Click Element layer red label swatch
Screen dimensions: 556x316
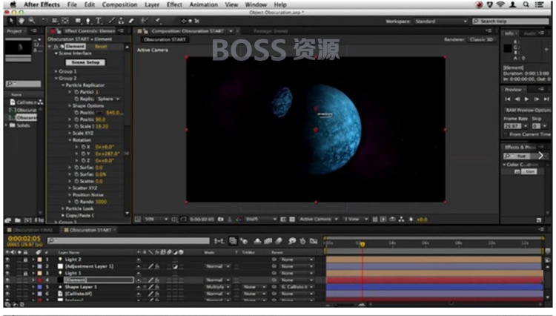[40, 280]
